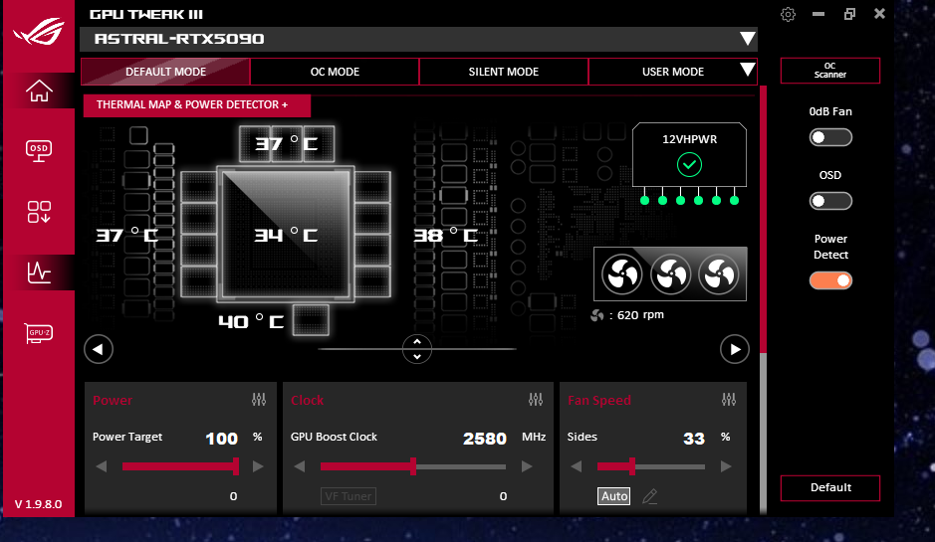Toggle the 0dB Fan switch

pyautogui.click(x=830, y=137)
